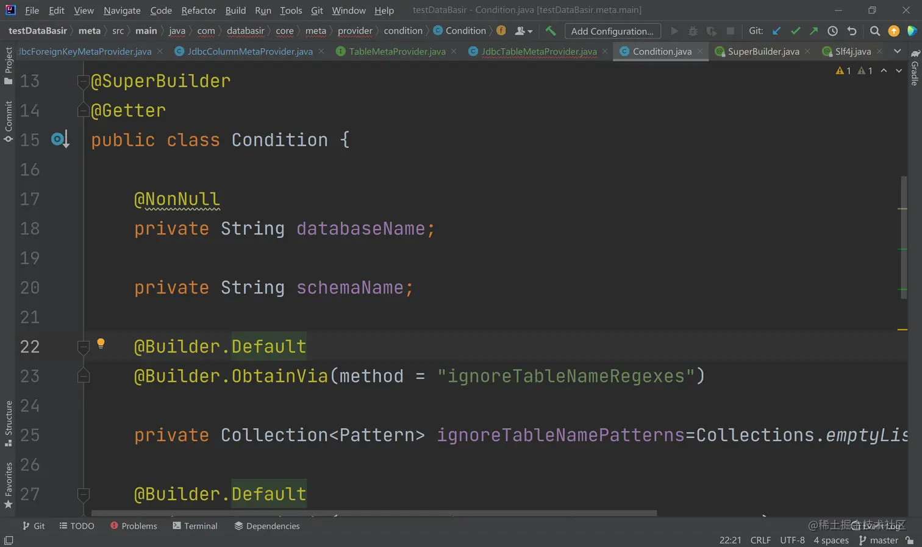Click the colorful Code With Me toolbar icon
This screenshot has height=547, width=922.
click(x=912, y=31)
